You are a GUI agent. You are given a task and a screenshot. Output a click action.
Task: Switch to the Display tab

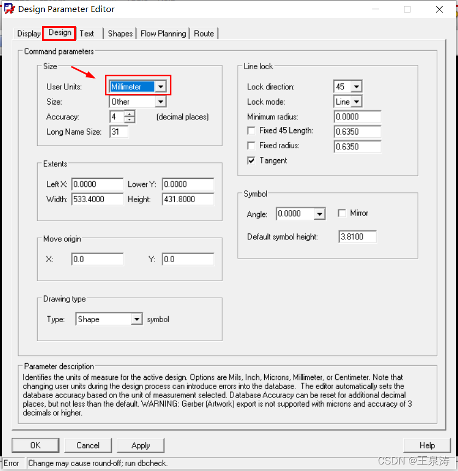click(29, 34)
